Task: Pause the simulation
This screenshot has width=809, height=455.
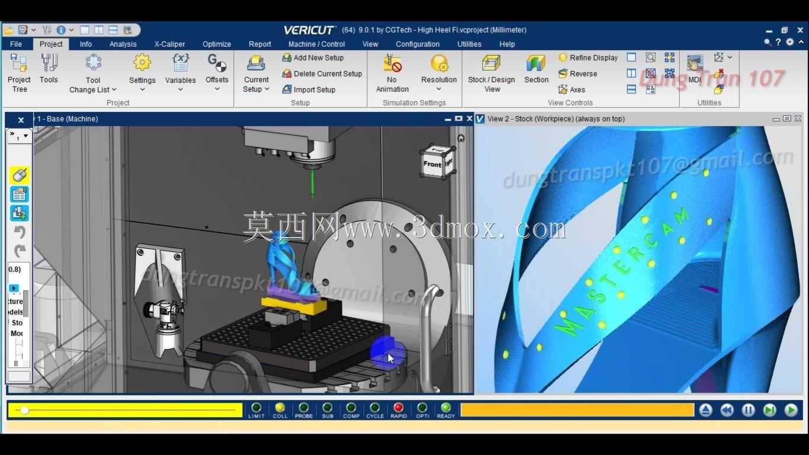Action: (748, 410)
